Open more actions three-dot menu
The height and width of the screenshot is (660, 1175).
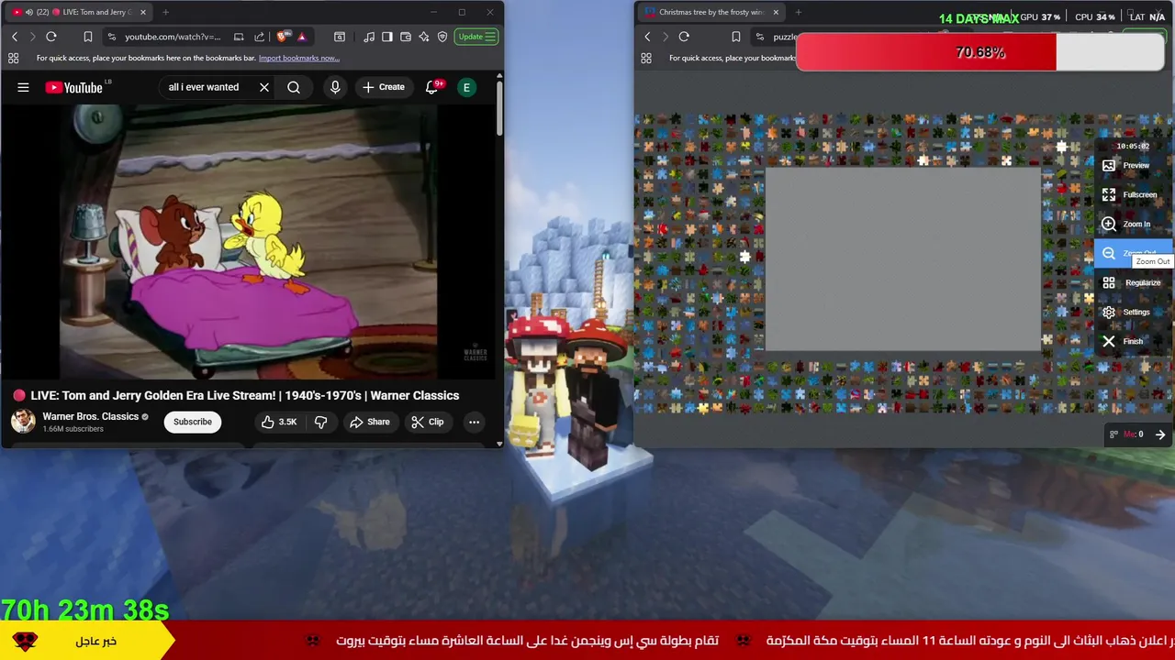(474, 422)
